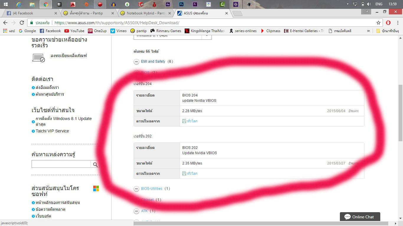Open the บุ๊กมาร์กอื่นๆ bookmarks folder
The width and height of the screenshot is (403, 226).
point(387,31)
